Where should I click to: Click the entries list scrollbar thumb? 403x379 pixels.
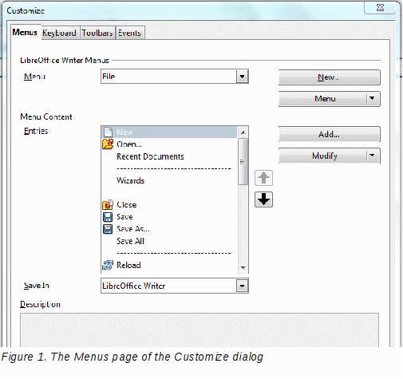click(243, 162)
